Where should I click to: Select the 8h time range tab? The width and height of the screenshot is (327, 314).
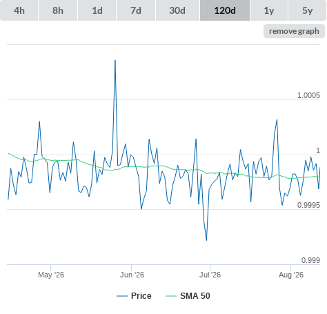click(x=58, y=10)
